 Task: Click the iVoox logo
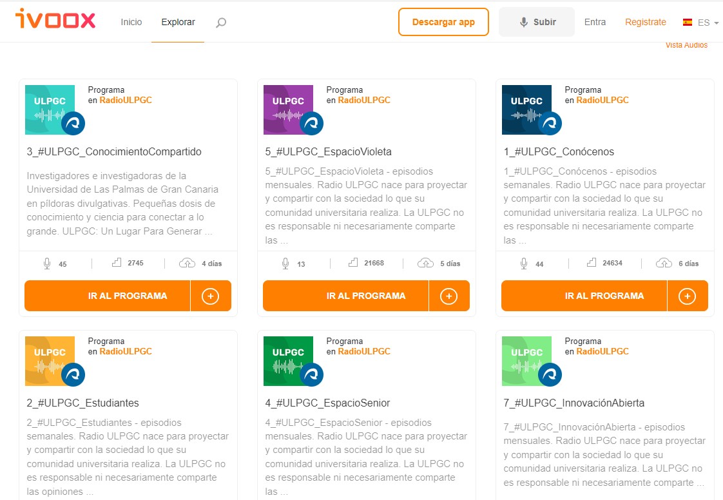tap(55, 19)
